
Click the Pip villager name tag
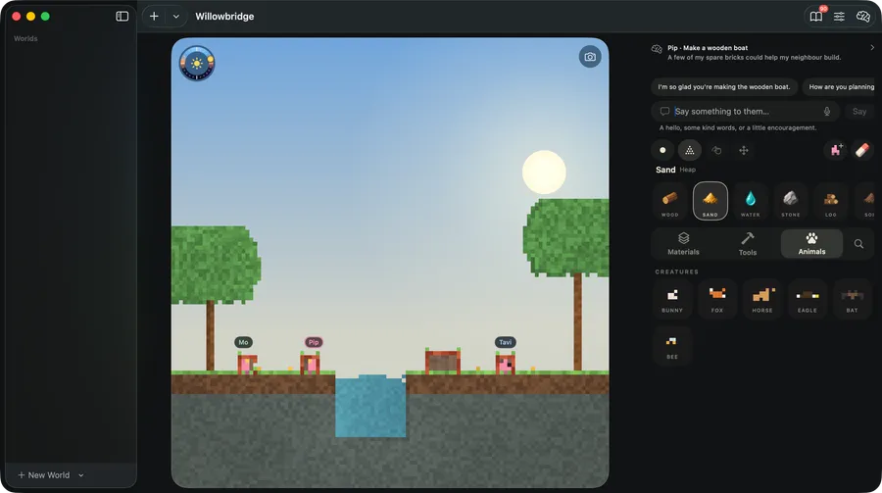click(314, 342)
